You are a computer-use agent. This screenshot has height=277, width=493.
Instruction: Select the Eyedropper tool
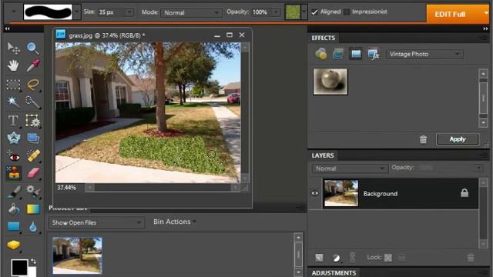click(x=33, y=65)
